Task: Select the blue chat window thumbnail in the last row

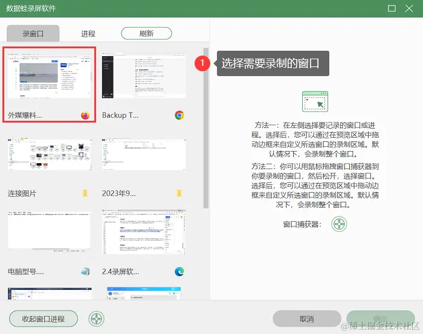Action: click(x=144, y=294)
